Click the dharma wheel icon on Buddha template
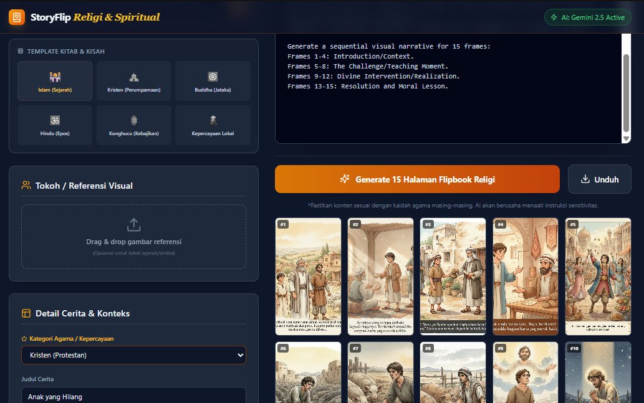The height and width of the screenshot is (403, 644). [213, 77]
